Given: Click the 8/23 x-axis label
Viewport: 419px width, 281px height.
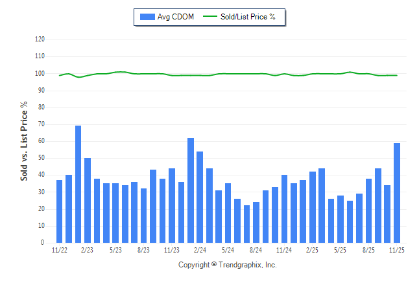Looking at the screenshot, I should click(x=143, y=249).
